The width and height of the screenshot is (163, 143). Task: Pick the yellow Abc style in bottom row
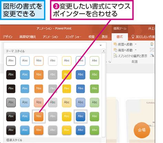click(67, 130)
